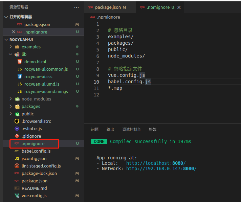
Task: Open README.md in the file tree
Action: pos(34,188)
